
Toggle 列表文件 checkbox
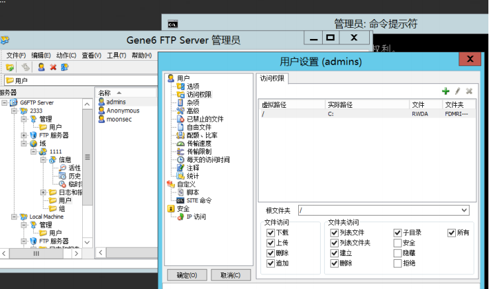[335, 233]
